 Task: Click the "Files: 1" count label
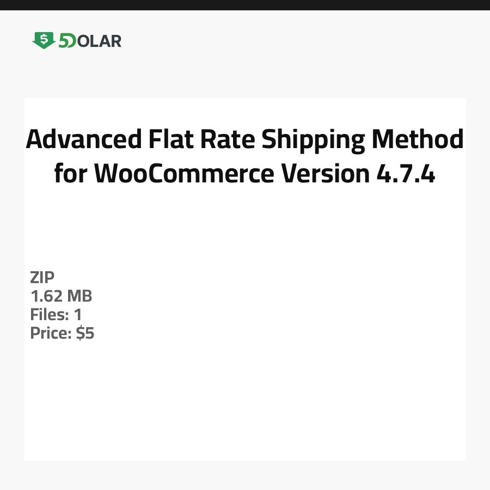click(56, 315)
